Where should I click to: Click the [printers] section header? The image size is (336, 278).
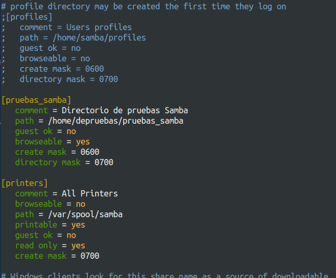(x=24, y=183)
